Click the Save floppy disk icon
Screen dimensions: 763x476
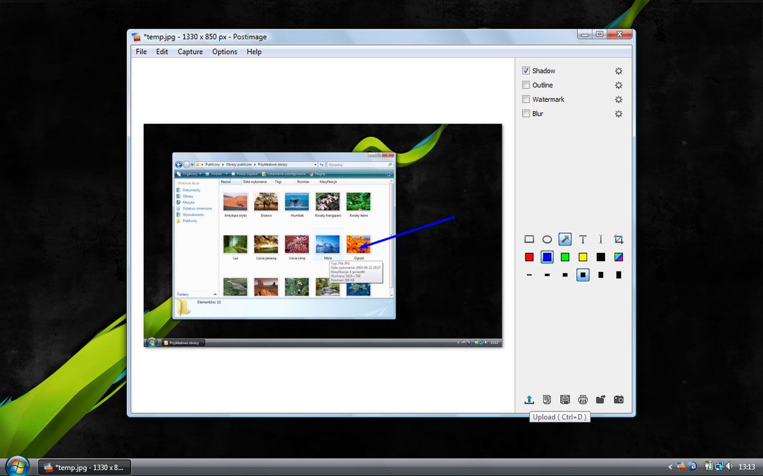pos(565,400)
